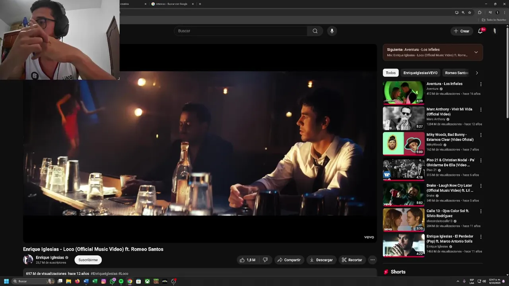
Task: Select the EnriqueIglesiasVEVO filter chip
Action: (x=420, y=73)
